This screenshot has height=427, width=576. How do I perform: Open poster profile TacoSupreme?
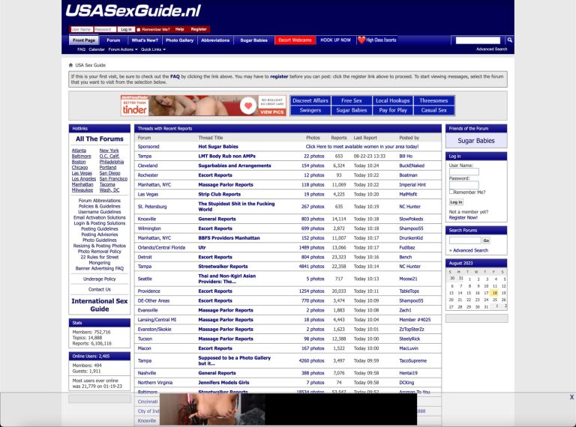pos(413,360)
